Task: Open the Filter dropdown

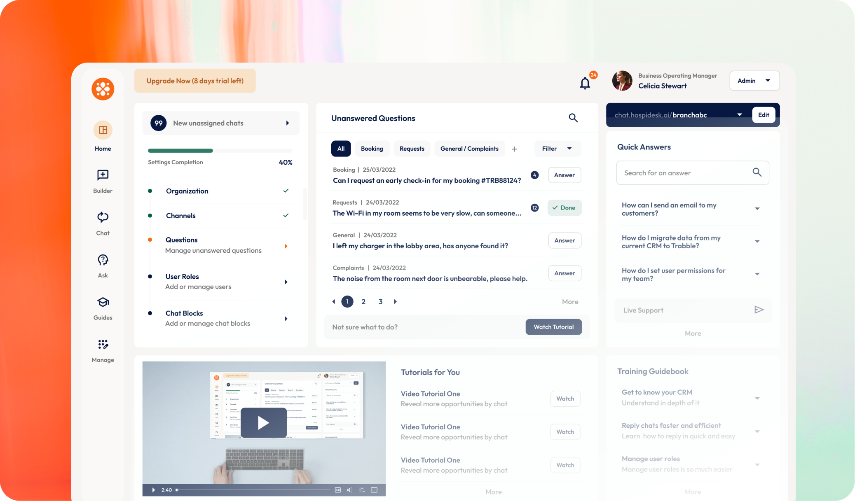Action: (x=557, y=149)
